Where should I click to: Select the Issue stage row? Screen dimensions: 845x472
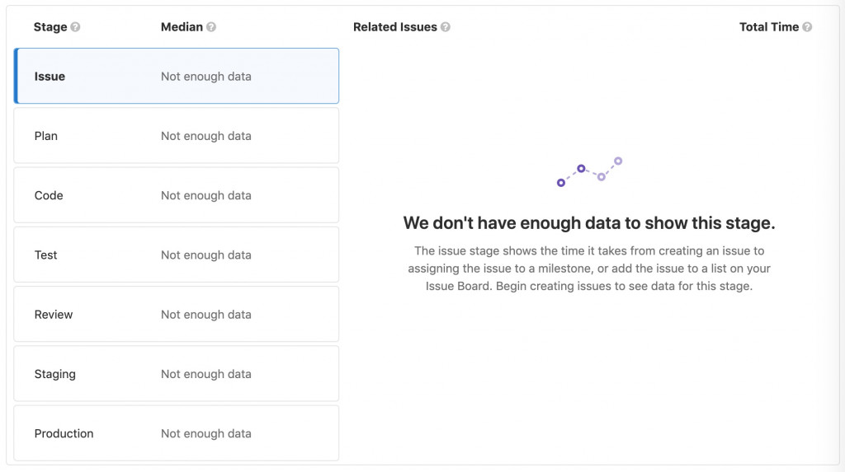pos(177,77)
